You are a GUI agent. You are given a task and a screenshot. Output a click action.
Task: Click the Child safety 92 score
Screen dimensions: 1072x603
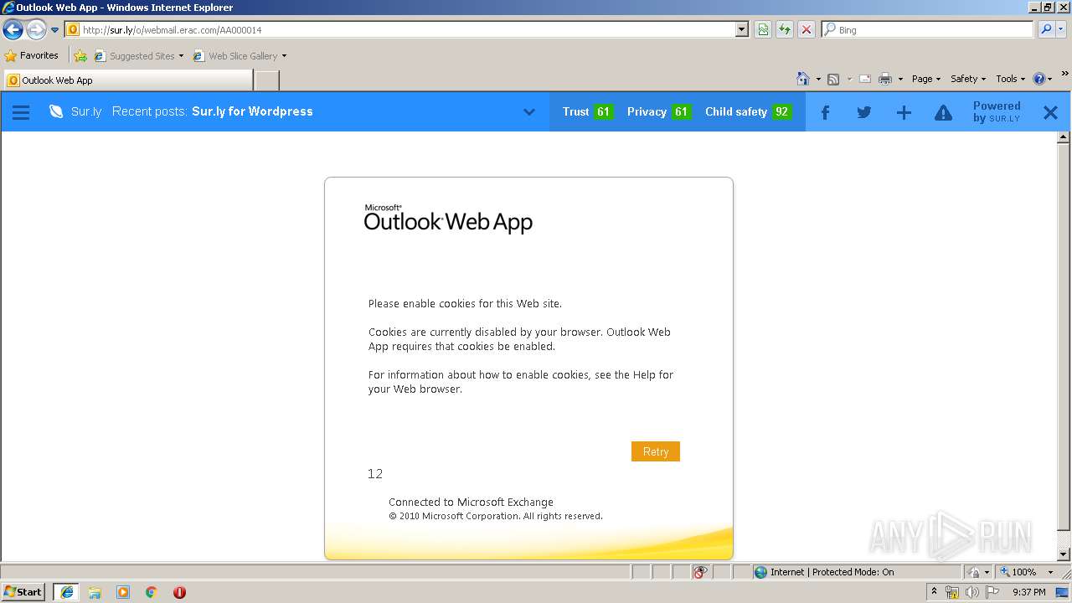tap(748, 111)
